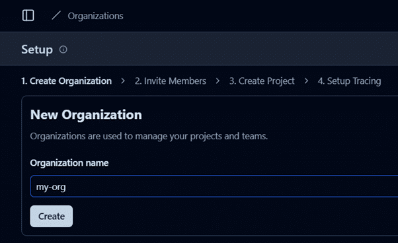Focus the Organization name input field
The width and height of the screenshot is (398, 243).
click(x=214, y=186)
